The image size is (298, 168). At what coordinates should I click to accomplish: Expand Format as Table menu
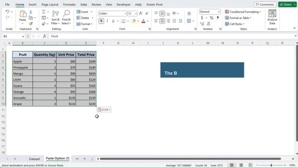point(238,18)
